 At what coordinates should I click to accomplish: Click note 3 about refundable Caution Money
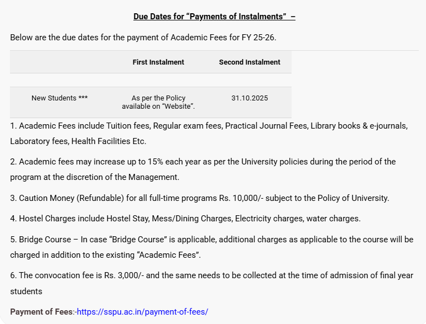(200, 198)
